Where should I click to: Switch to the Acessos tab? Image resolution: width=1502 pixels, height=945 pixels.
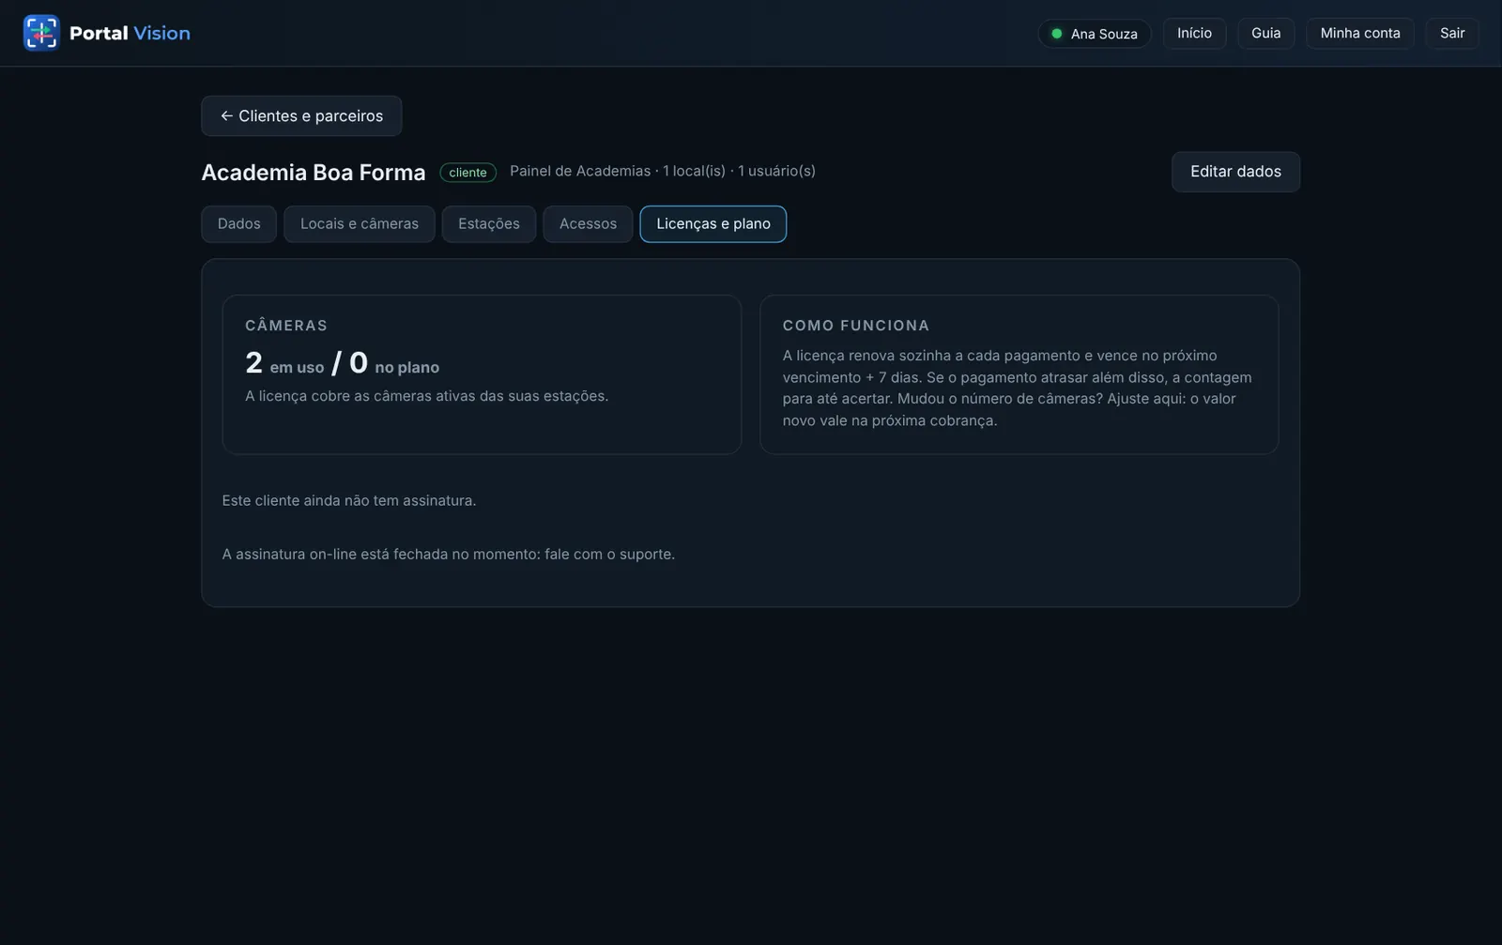(588, 223)
